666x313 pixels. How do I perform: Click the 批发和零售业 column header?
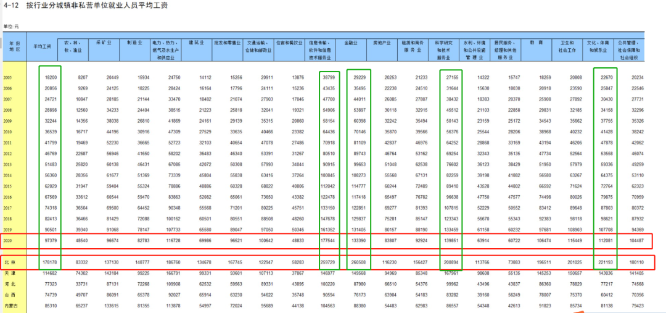click(x=228, y=43)
